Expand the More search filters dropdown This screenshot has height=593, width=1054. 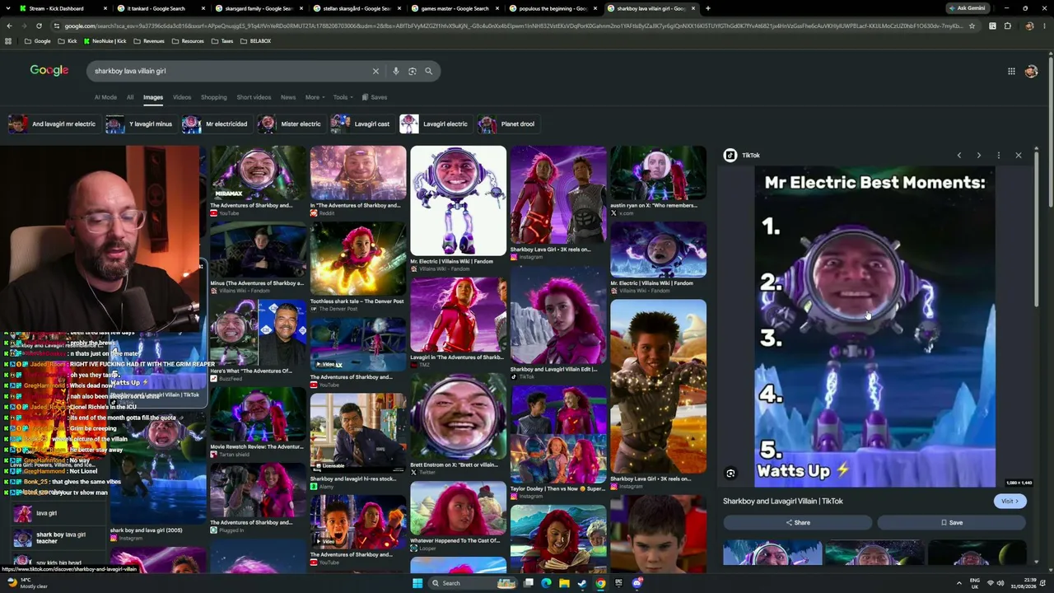[x=315, y=97]
